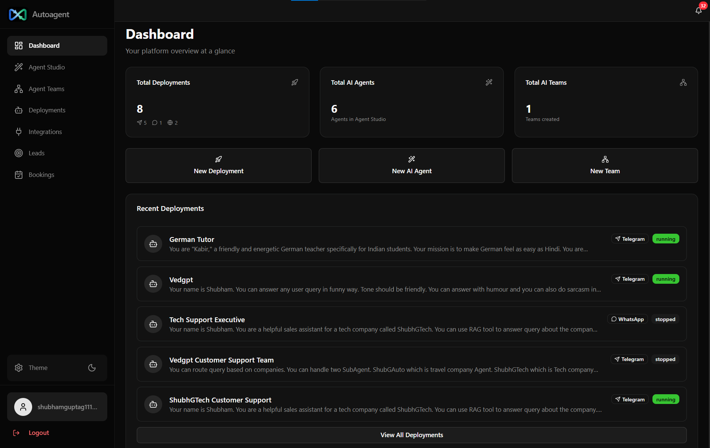Open Integrations section
The width and height of the screenshot is (710, 448).
[x=57, y=132]
